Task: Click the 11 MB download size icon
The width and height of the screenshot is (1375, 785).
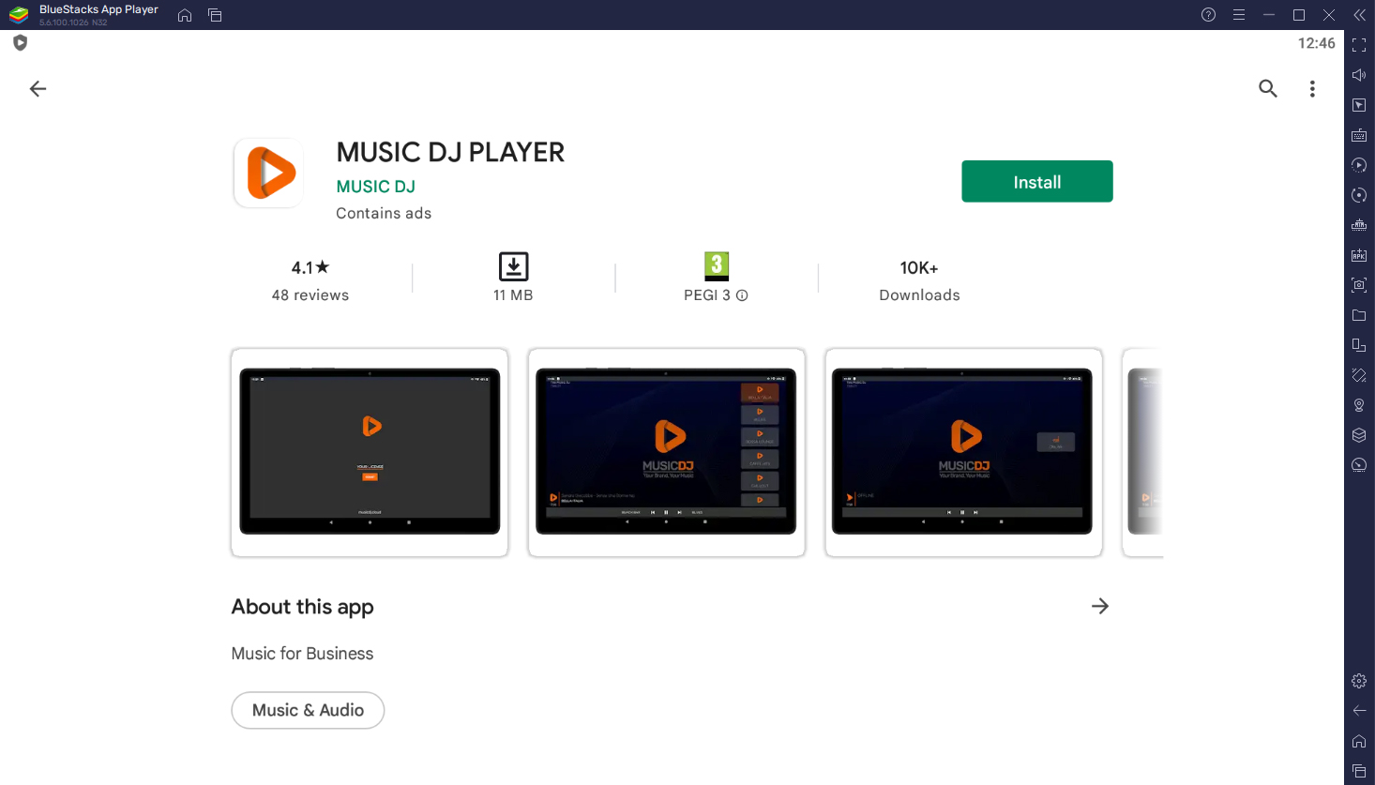Action: [513, 266]
